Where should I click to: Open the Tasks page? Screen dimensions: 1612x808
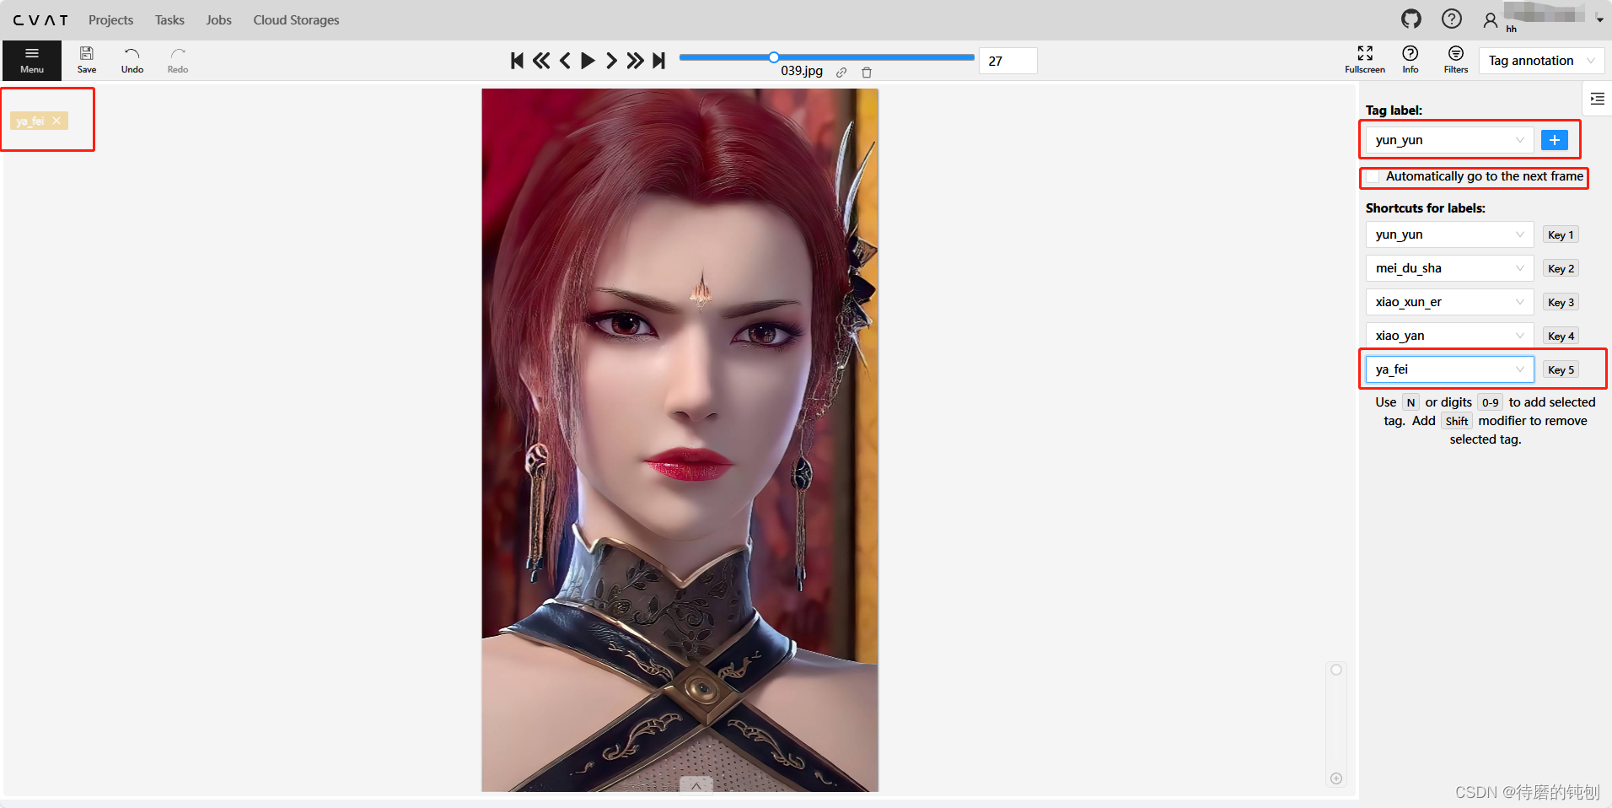[x=169, y=19]
